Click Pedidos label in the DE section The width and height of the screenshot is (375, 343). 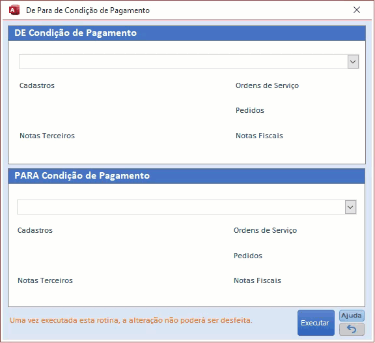coord(250,110)
